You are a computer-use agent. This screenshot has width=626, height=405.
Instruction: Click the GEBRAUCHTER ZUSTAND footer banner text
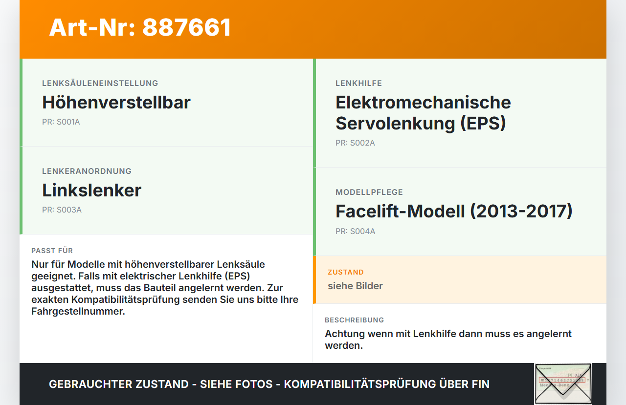click(x=269, y=384)
